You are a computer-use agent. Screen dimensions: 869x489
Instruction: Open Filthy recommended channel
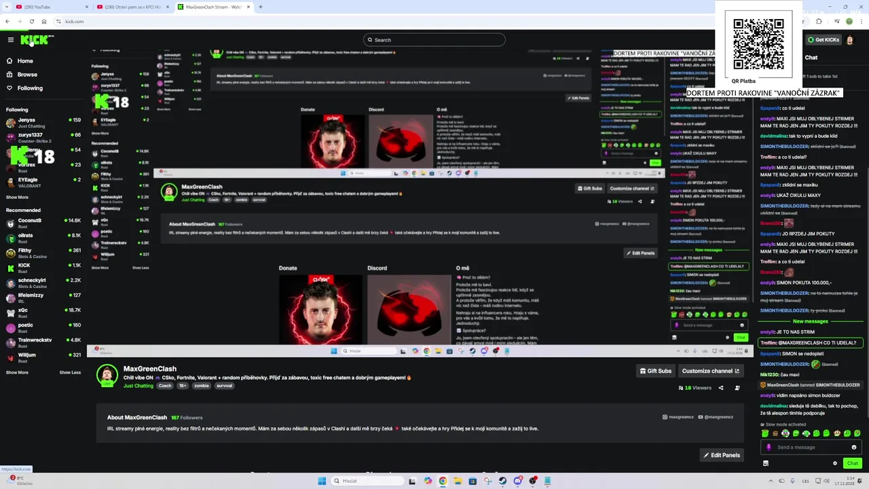tap(43, 253)
